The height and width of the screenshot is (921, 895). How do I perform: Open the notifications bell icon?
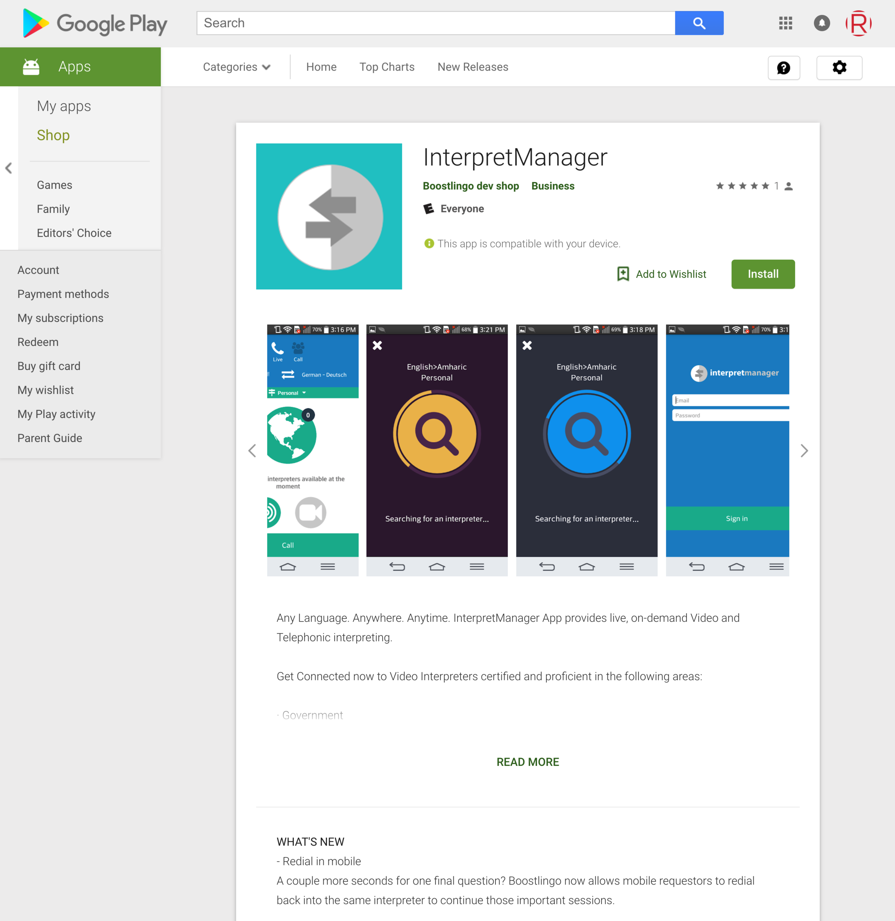(822, 23)
